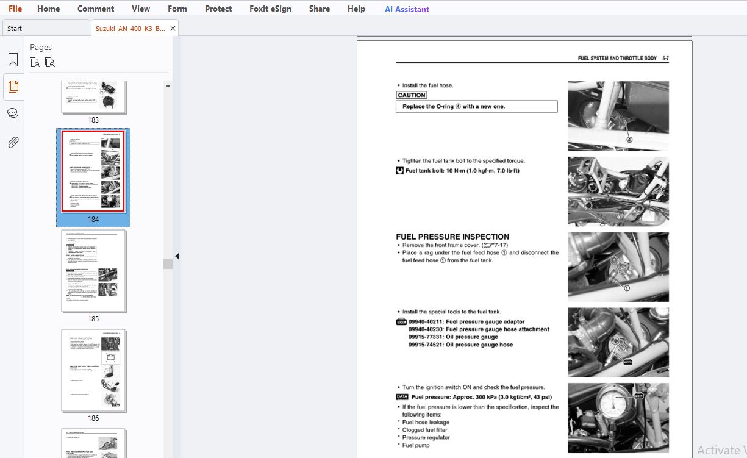Switch to the Share tab
This screenshot has height=458, width=747.
pyautogui.click(x=320, y=9)
